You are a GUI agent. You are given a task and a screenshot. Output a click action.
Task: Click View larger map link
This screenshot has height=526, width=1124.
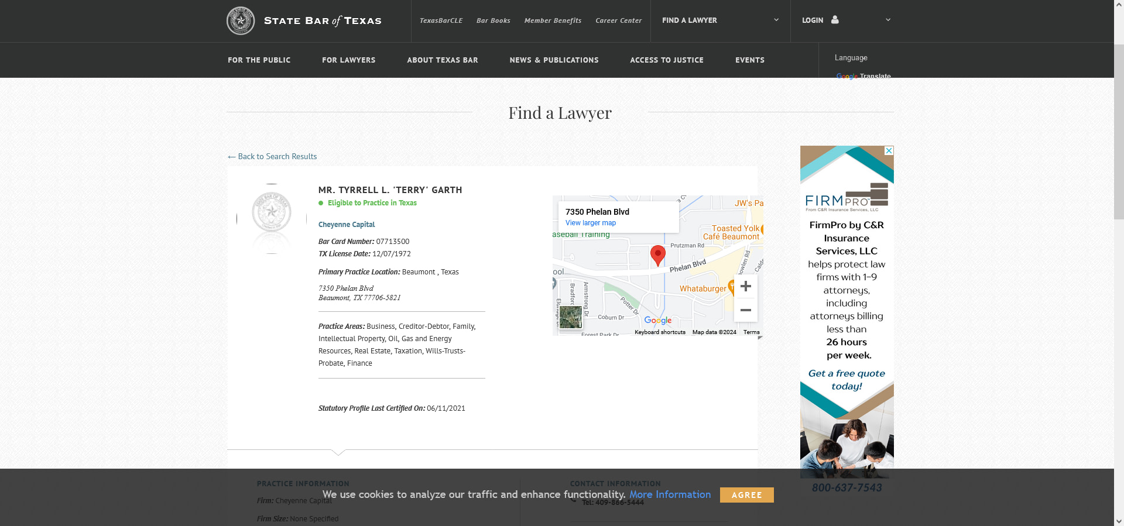click(x=591, y=223)
